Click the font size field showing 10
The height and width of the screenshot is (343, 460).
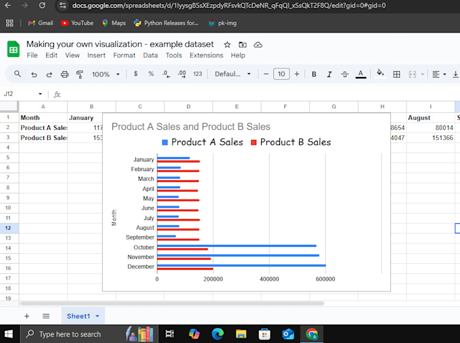(281, 74)
